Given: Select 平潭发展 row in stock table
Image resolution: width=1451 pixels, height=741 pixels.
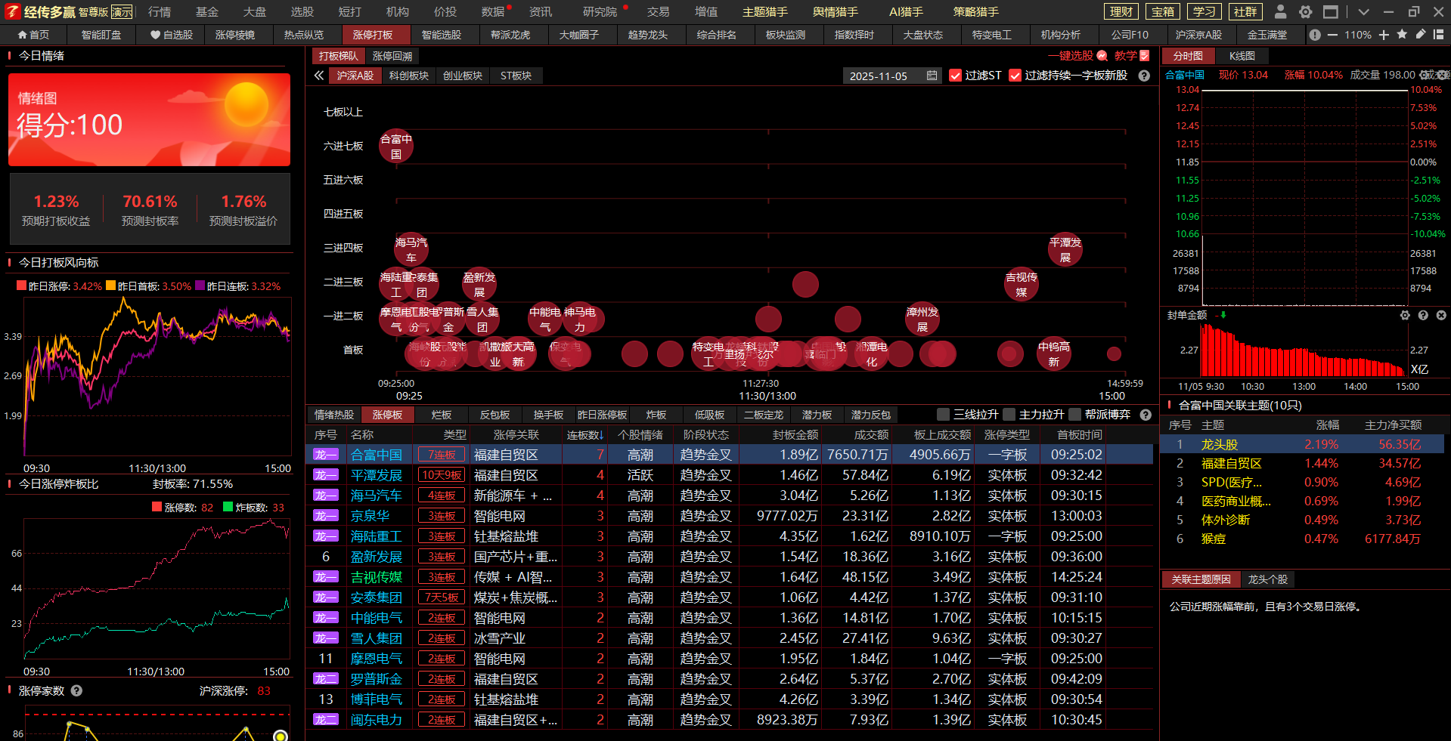Looking at the screenshot, I should coord(376,475).
